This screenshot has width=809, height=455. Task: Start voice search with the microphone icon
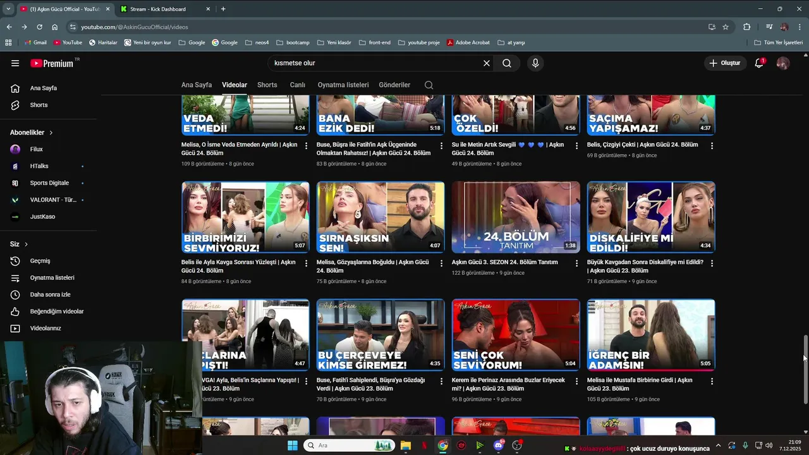535,63
